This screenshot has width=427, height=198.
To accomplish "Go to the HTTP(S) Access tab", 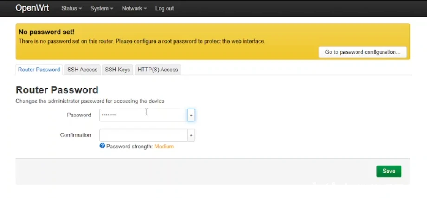I will [158, 70].
